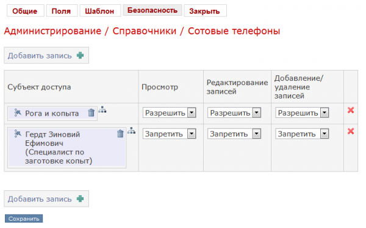Switch to the Общие tab
Screen dimensions: 366x228
coord(26,11)
